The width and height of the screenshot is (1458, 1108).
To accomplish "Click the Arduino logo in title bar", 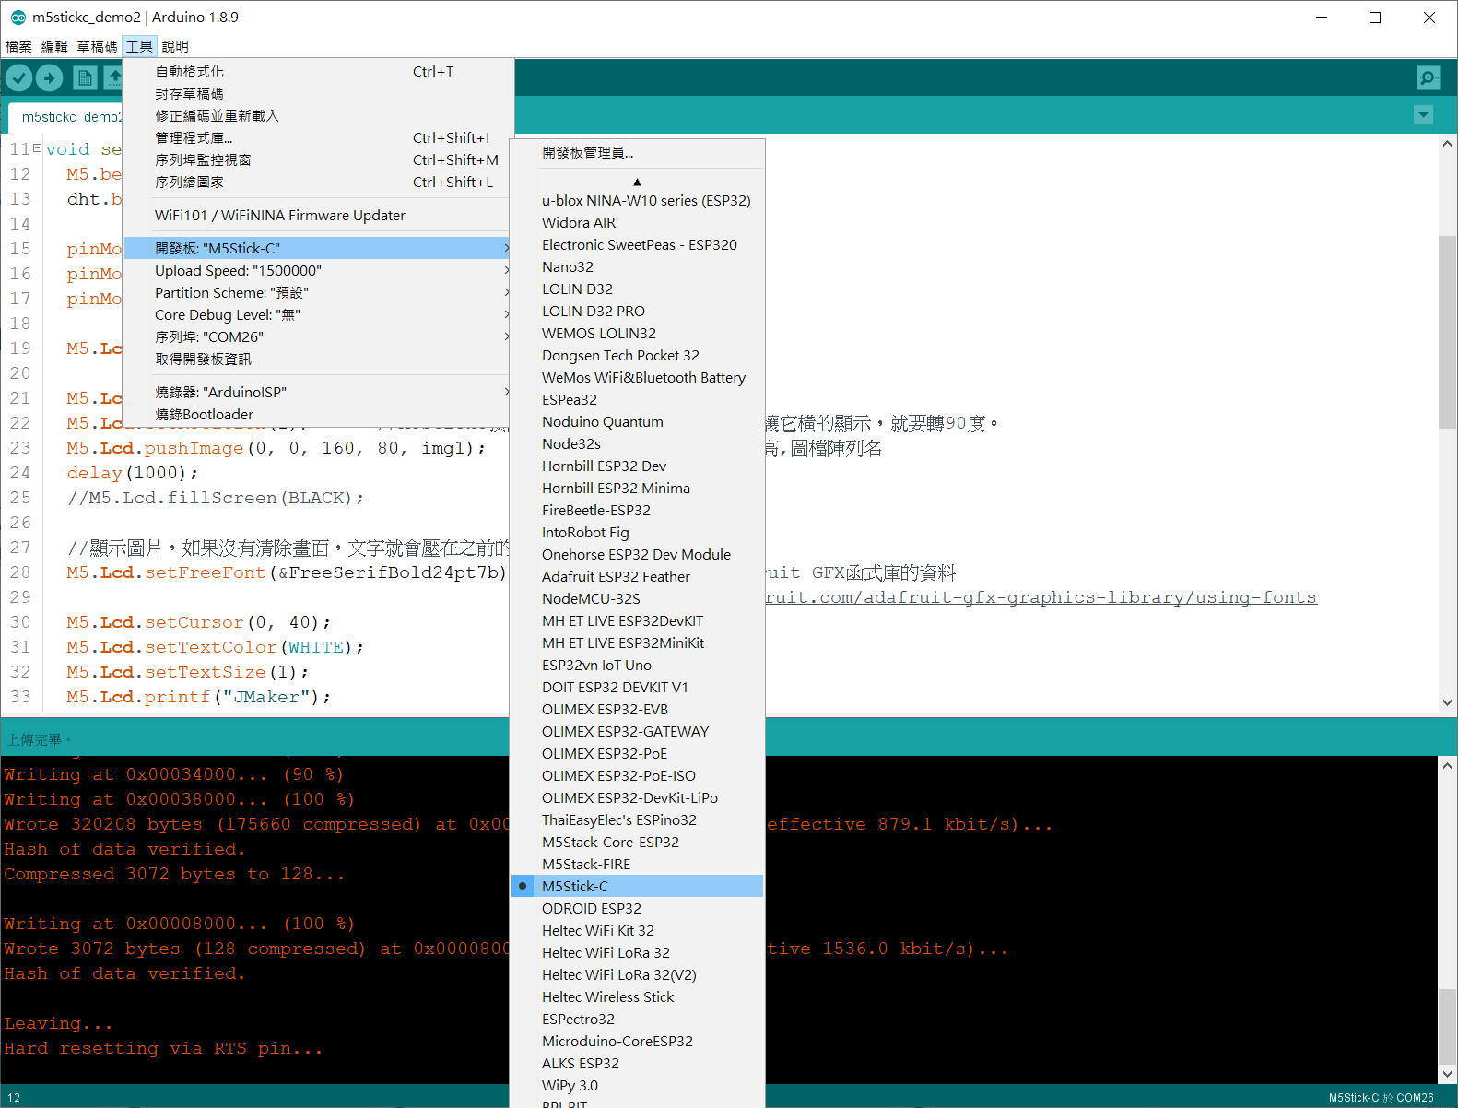I will [18, 17].
